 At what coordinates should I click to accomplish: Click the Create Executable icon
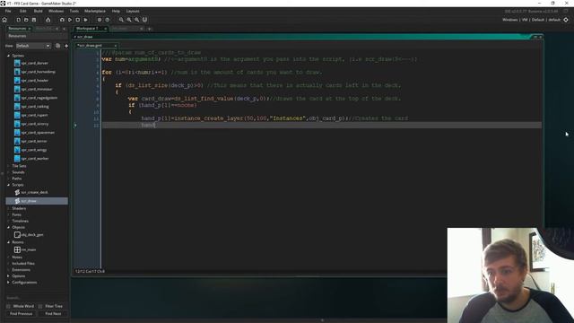tap(48, 20)
